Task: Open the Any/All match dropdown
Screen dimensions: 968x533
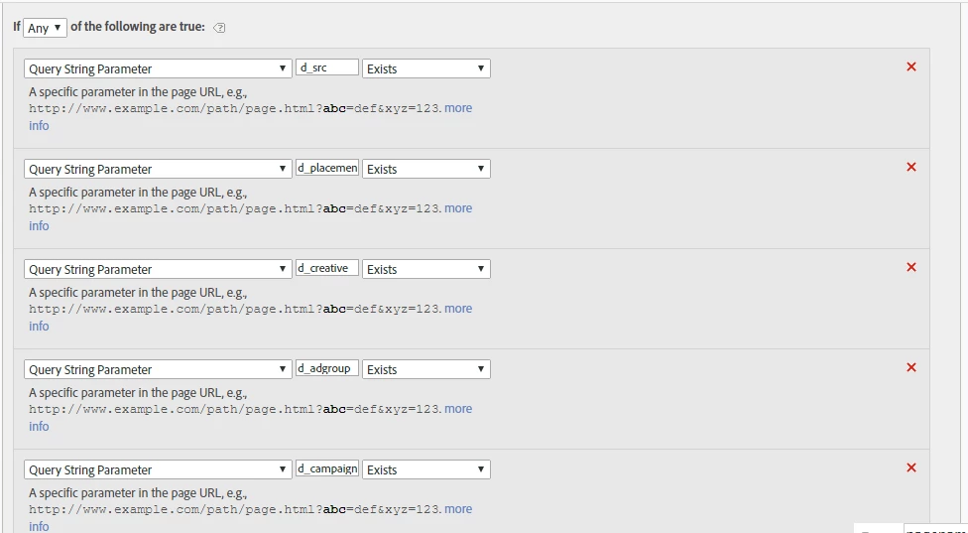Action: click(45, 28)
